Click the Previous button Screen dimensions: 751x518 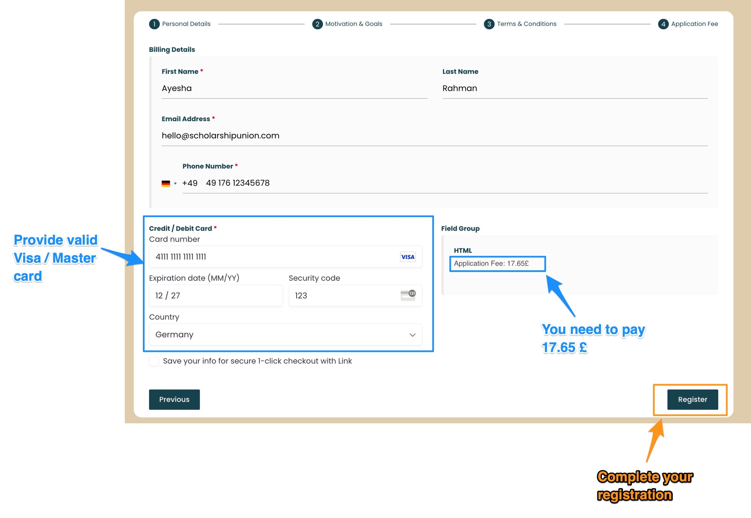point(174,399)
